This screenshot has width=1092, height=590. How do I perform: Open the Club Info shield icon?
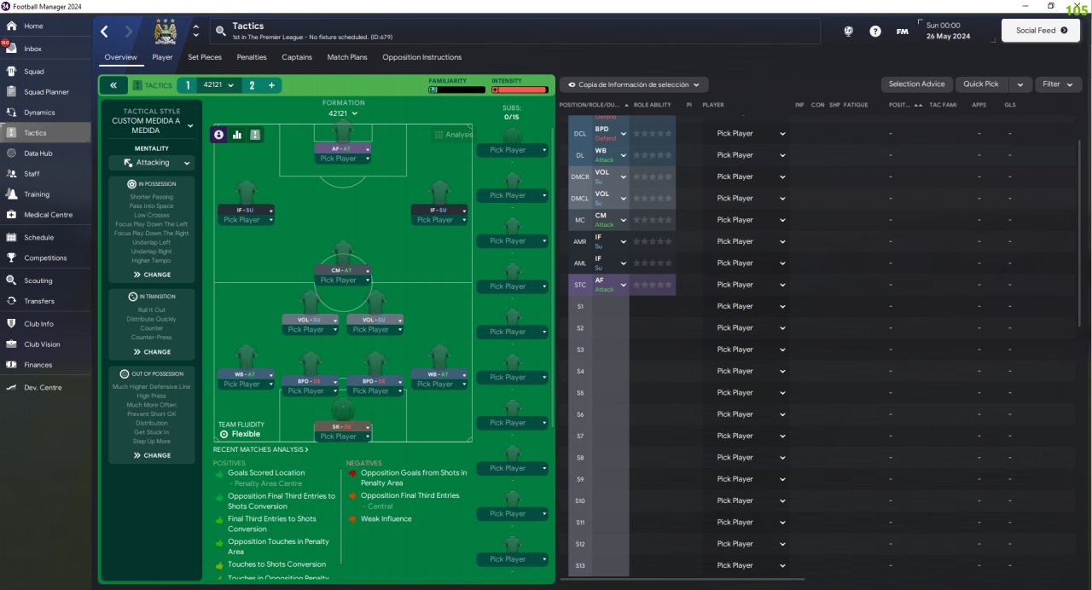[x=11, y=324]
